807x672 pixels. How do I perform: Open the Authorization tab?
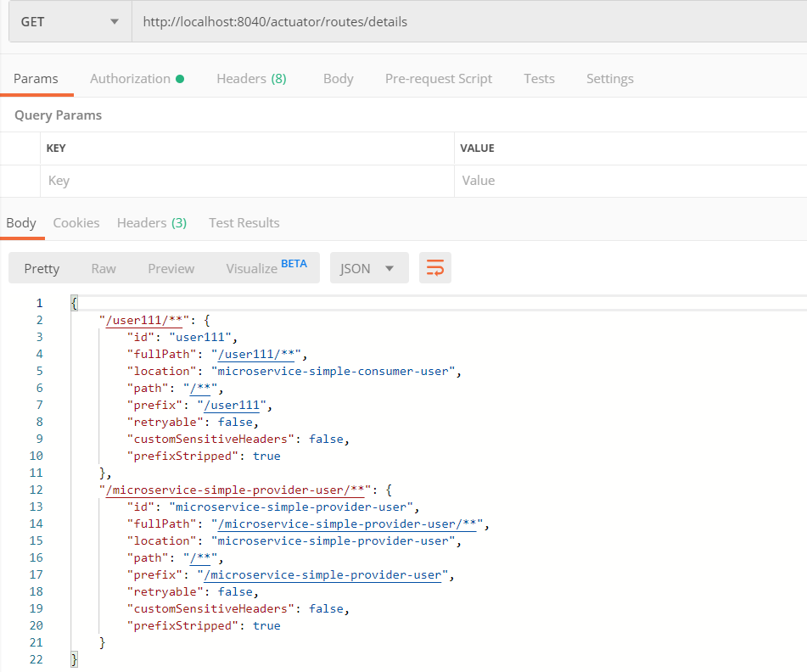(x=137, y=79)
